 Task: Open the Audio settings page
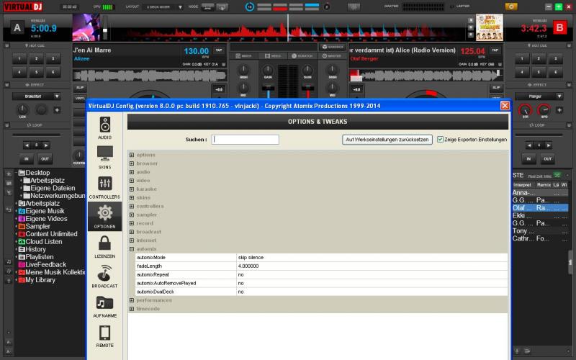(105, 126)
